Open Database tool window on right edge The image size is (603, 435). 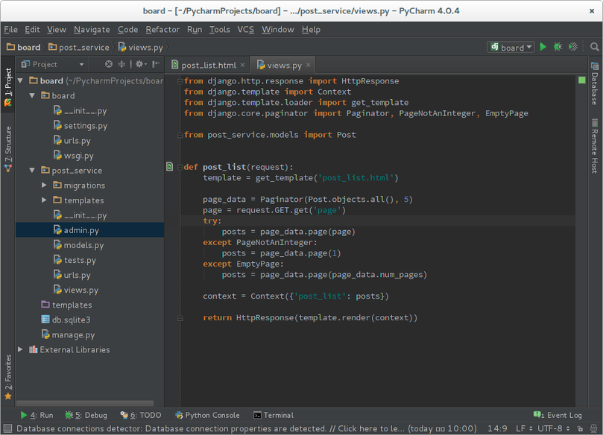pyautogui.click(x=595, y=83)
